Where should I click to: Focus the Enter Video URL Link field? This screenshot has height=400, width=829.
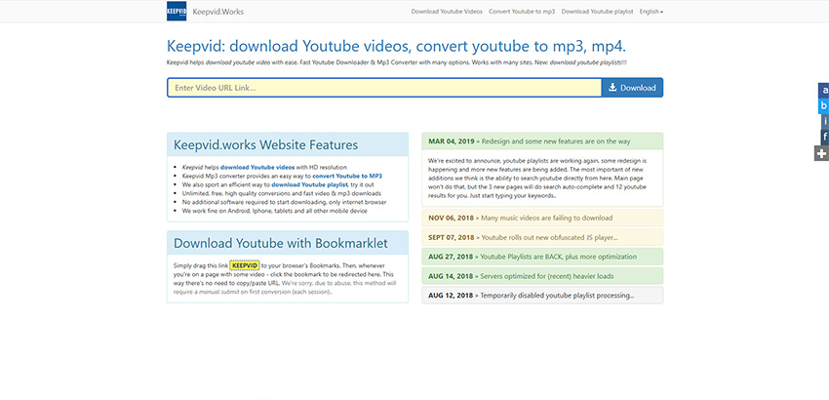[x=382, y=88]
